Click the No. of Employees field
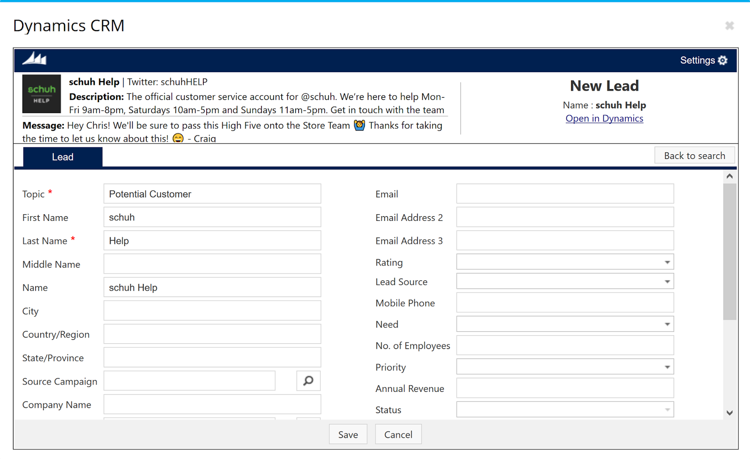The width and height of the screenshot is (750, 459). click(565, 345)
